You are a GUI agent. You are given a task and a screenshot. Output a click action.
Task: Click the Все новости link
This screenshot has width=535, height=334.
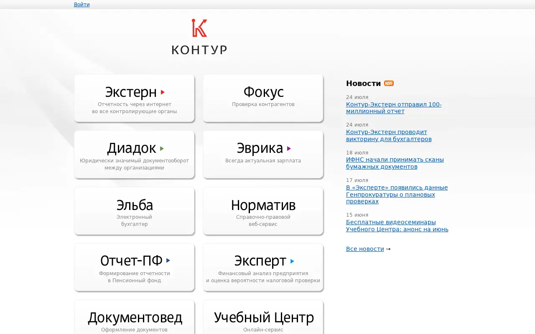tap(365, 249)
